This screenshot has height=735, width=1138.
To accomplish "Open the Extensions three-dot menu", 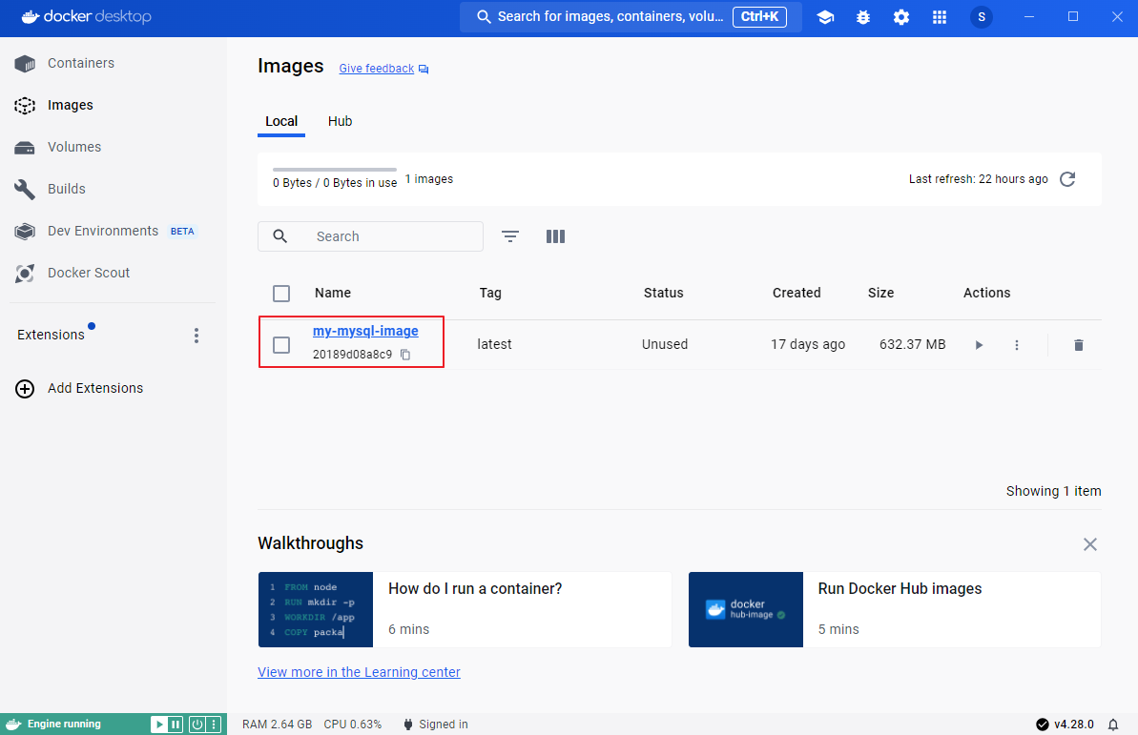I will coord(196,336).
